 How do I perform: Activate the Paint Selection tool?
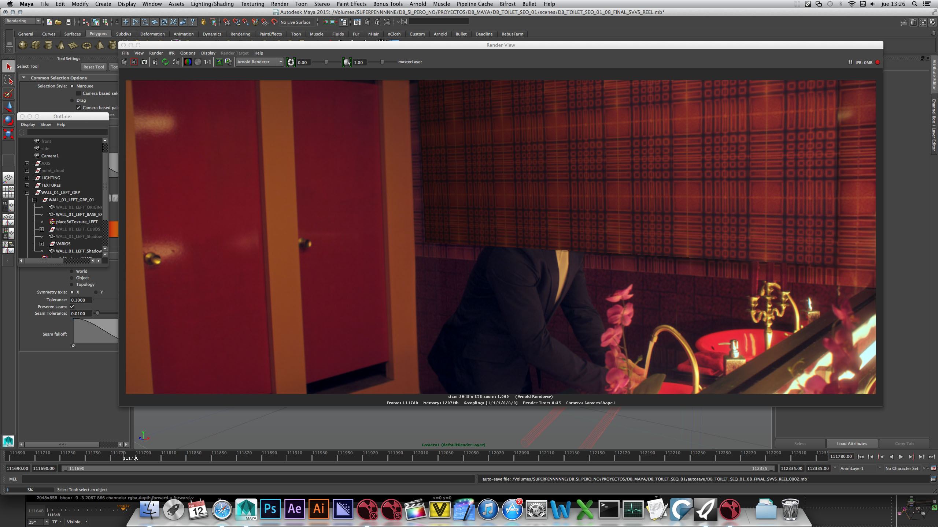click(x=9, y=94)
